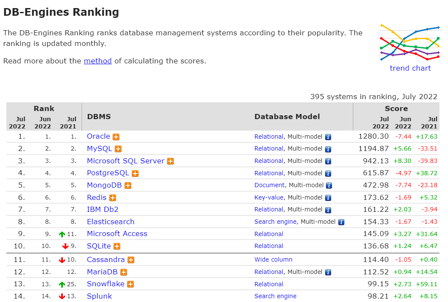
Task: Click Oracle's score value 1280.30
Action: click(374, 137)
